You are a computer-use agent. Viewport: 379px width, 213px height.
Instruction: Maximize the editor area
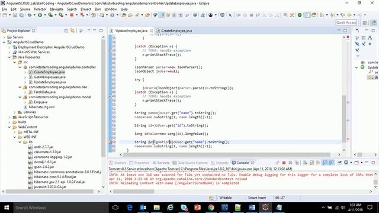(345, 30)
